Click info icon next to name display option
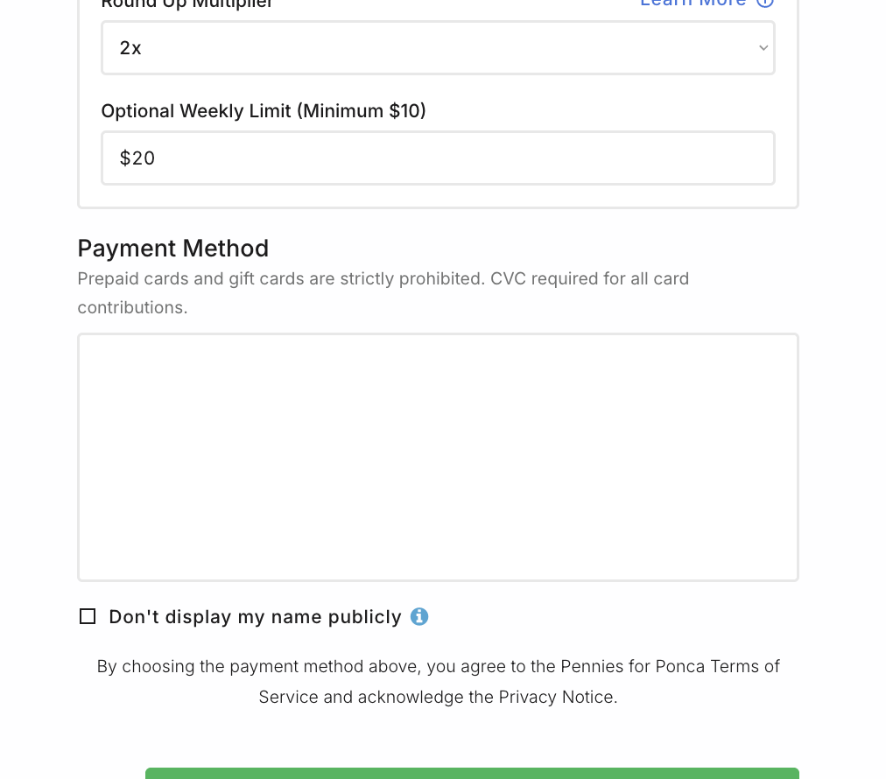 (419, 617)
